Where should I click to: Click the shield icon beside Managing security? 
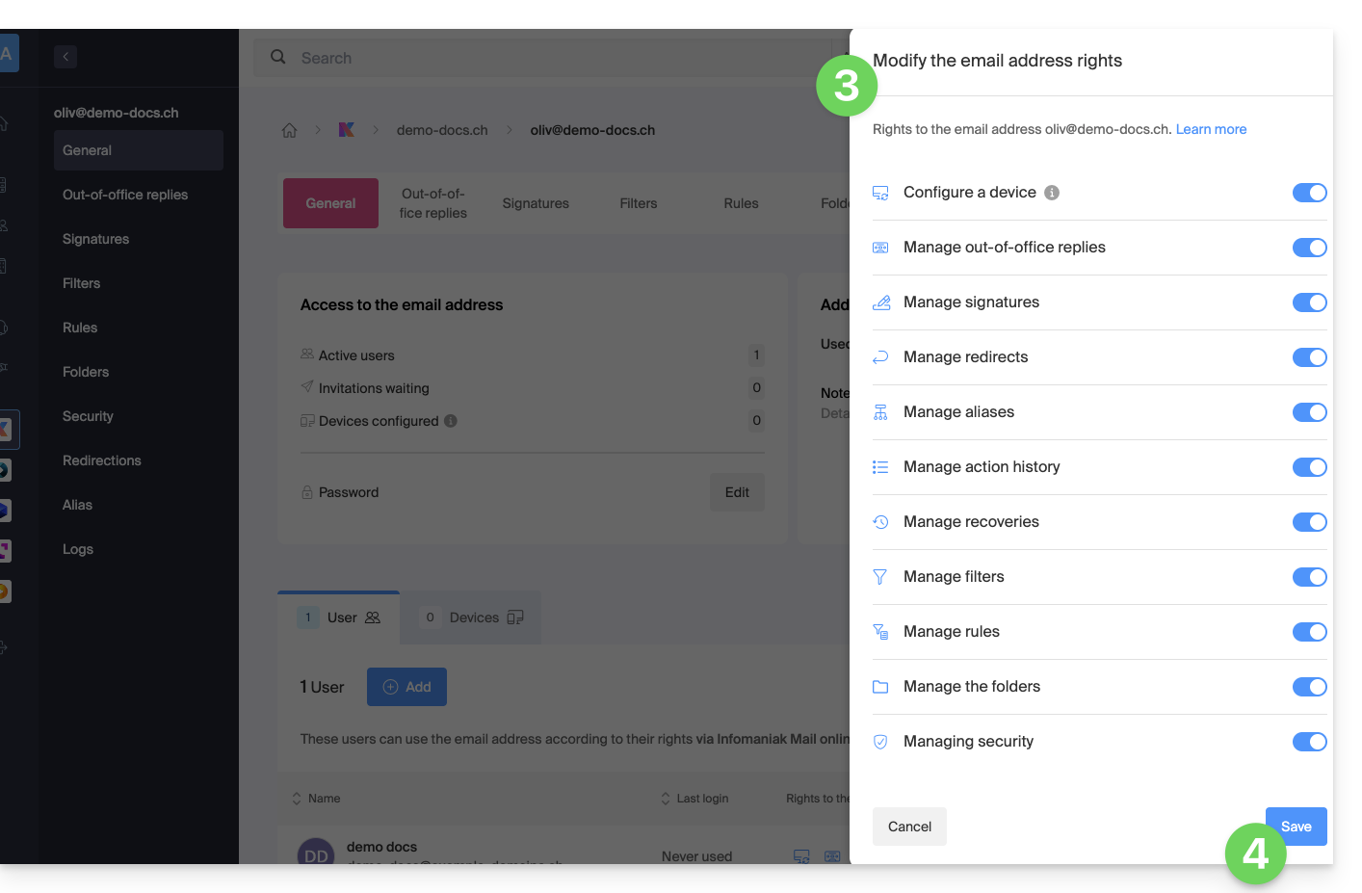[880, 742]
